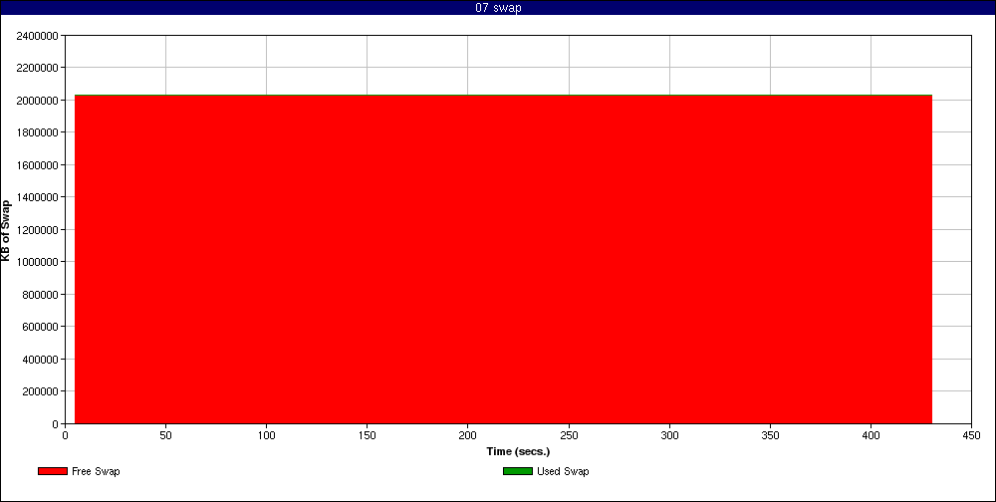Click the 100 x-axis tick label
The height and width of the screenshot is (502, 996).
266,436
